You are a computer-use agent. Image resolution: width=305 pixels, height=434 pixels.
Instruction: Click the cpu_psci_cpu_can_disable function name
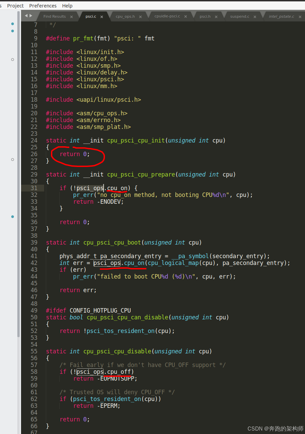click(127, 317)
